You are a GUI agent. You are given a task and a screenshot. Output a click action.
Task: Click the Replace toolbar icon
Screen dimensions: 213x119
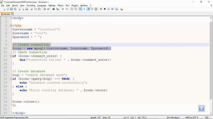point(57,9)
